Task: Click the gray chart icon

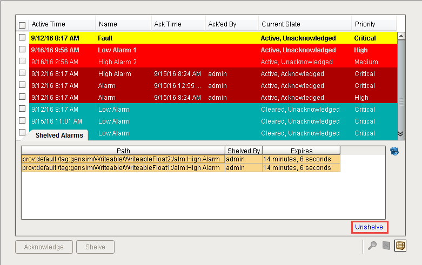Action: tap(386, 246)
